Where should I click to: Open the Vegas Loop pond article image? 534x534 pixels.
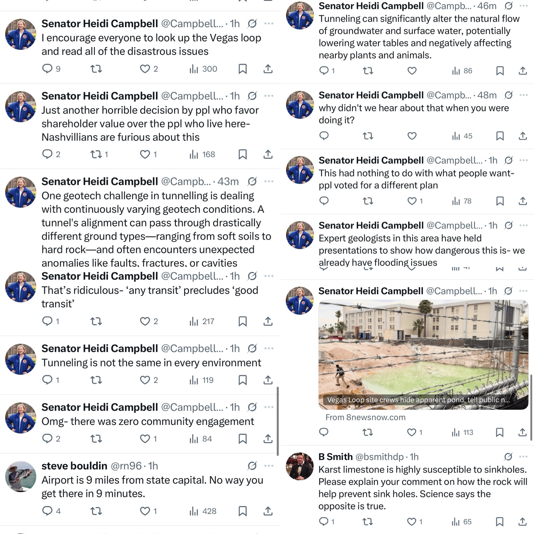[x=423, y=354]
